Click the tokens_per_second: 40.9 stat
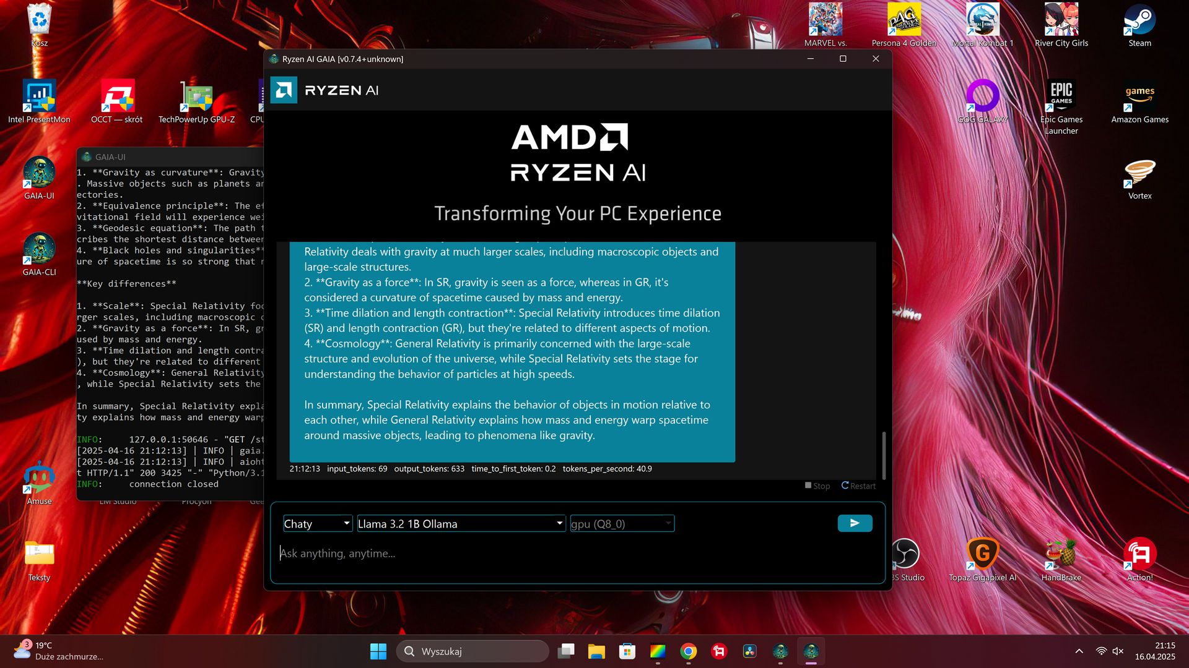1189x668 pixels. click(x=607, y=469)
